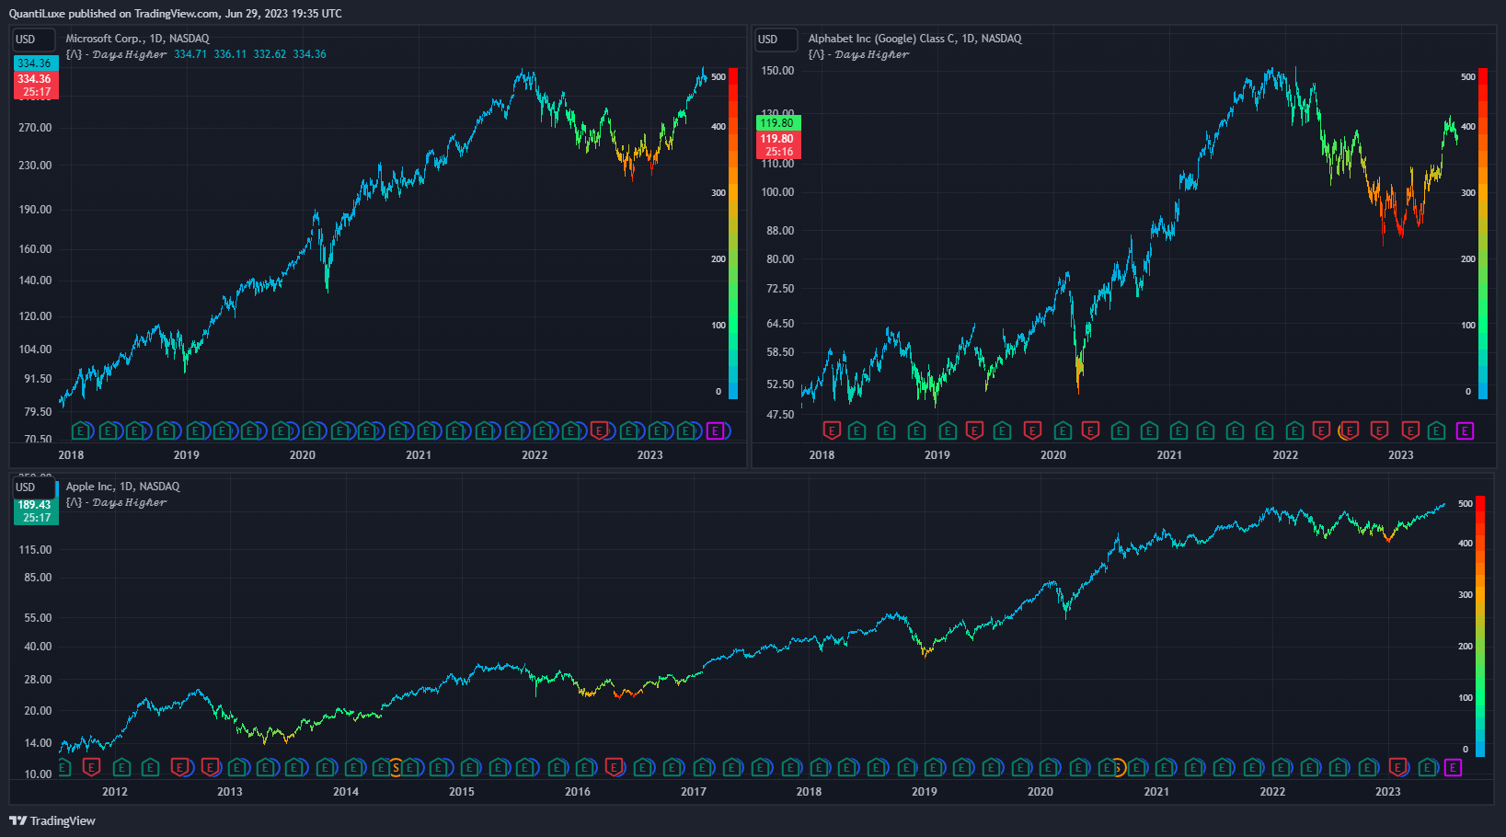1506x837 pixels.
Task: Click the purple upcoming earnings marker on Apple chart
Action: pyautogui.click(x=1453, y=767)
